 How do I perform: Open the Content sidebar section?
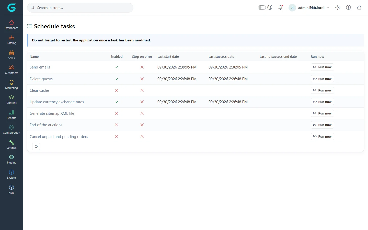tap(11, 100)
